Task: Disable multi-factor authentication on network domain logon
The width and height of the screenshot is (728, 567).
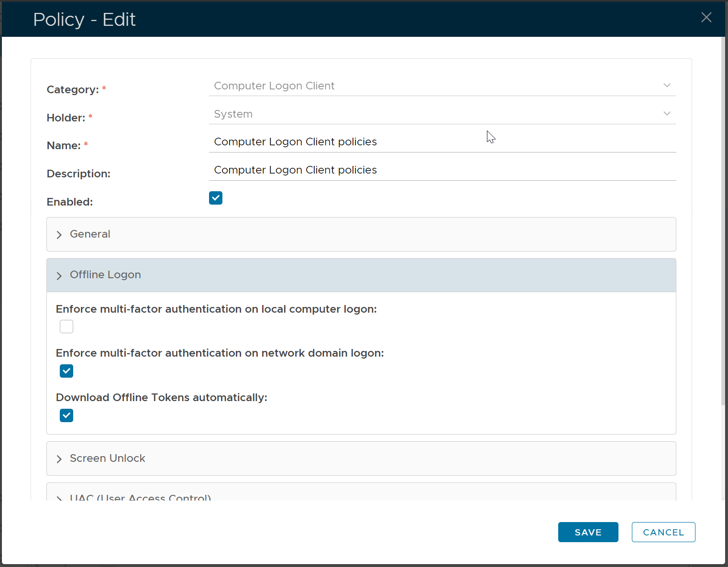Action: tap(66, 371)
